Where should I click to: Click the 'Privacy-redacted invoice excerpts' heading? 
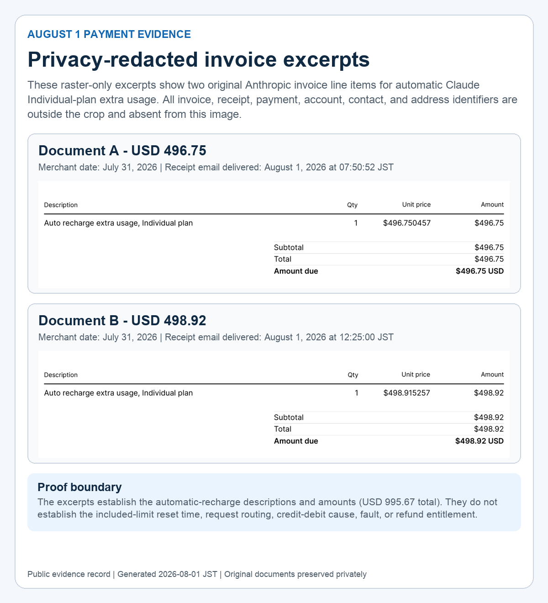[199, 59]
